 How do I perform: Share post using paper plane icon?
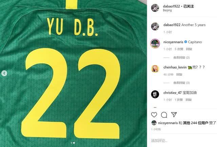[x=174, y=115]
